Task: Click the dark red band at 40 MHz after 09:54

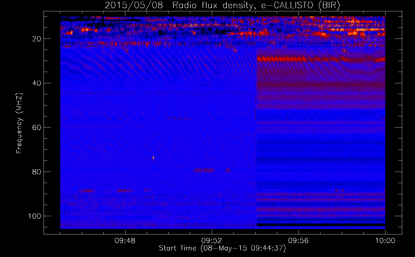Action: pyautogui.click(x=321, y=84)
